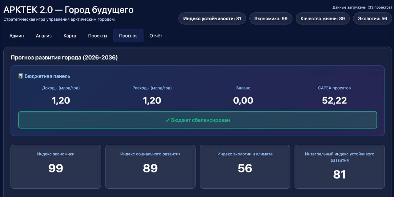The height and width of the screenshot is (197, 394).
Task: Open the Интегральный индекс устойчивого развития card
Action: (340, 167)
